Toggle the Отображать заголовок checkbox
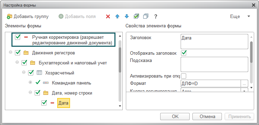The height and width of the screenshot is (125, 259). coord(184,53)
